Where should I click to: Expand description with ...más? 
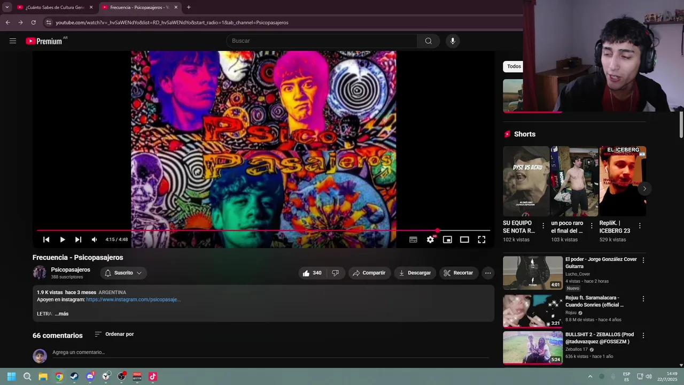[61, 314]
